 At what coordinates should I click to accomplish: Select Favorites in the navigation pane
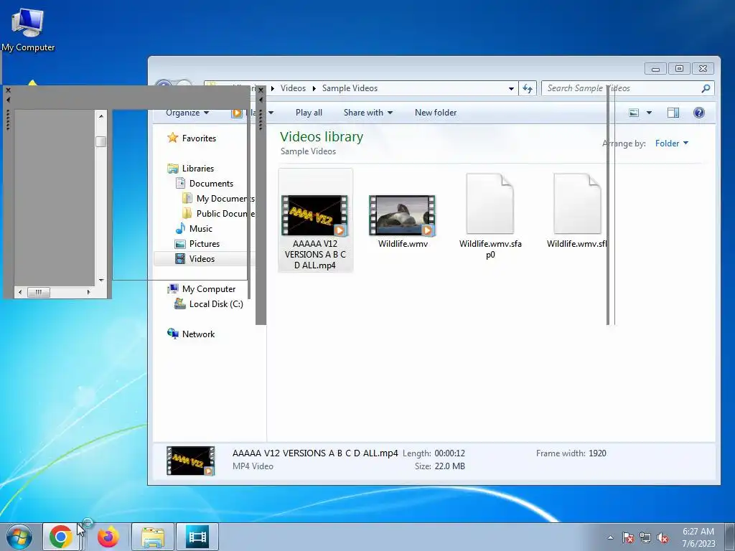point(199,138)
